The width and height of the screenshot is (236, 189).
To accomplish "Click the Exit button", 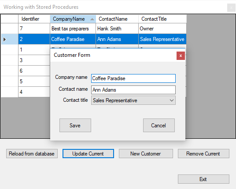I will [203, 179].
